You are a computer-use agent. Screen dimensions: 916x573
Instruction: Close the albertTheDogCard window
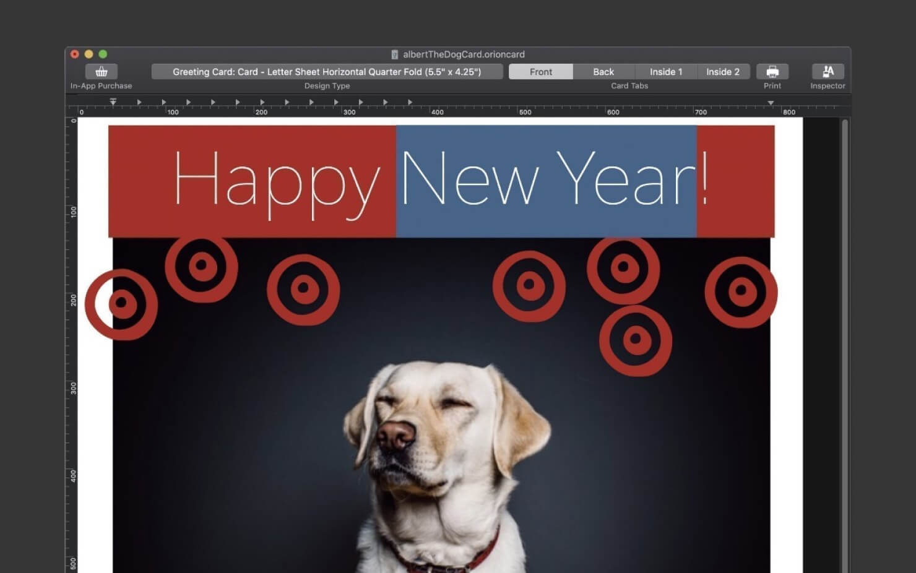(75, 54)
